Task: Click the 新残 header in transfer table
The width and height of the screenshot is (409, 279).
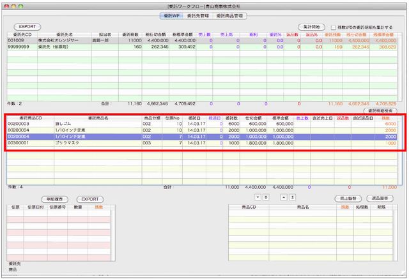Action: pos(382,207)
